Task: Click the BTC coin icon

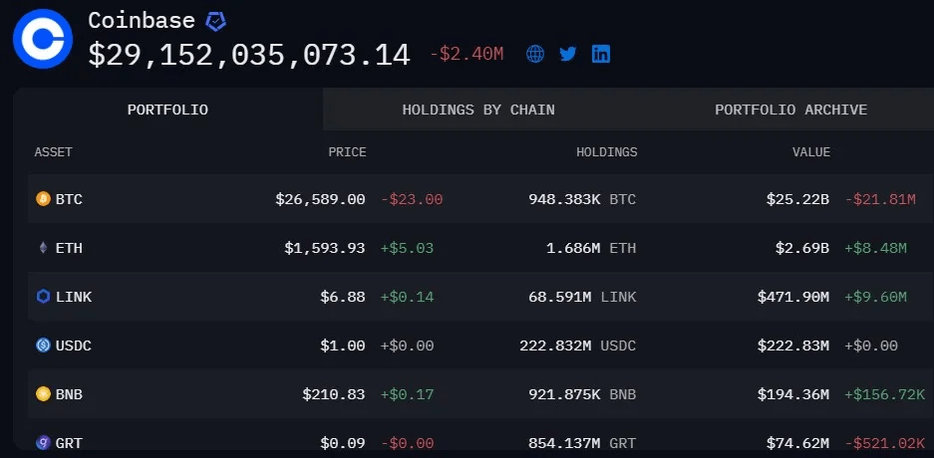Action: 43,199
